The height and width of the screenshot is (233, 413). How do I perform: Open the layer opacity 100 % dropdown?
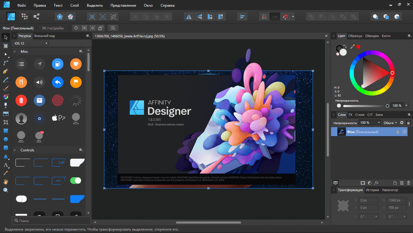click(x=369, y=122)
